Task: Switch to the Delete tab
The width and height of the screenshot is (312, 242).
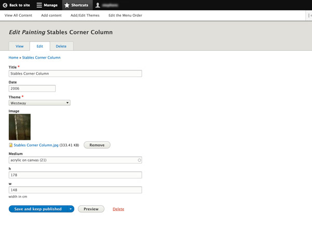Action: pos(61,46)
